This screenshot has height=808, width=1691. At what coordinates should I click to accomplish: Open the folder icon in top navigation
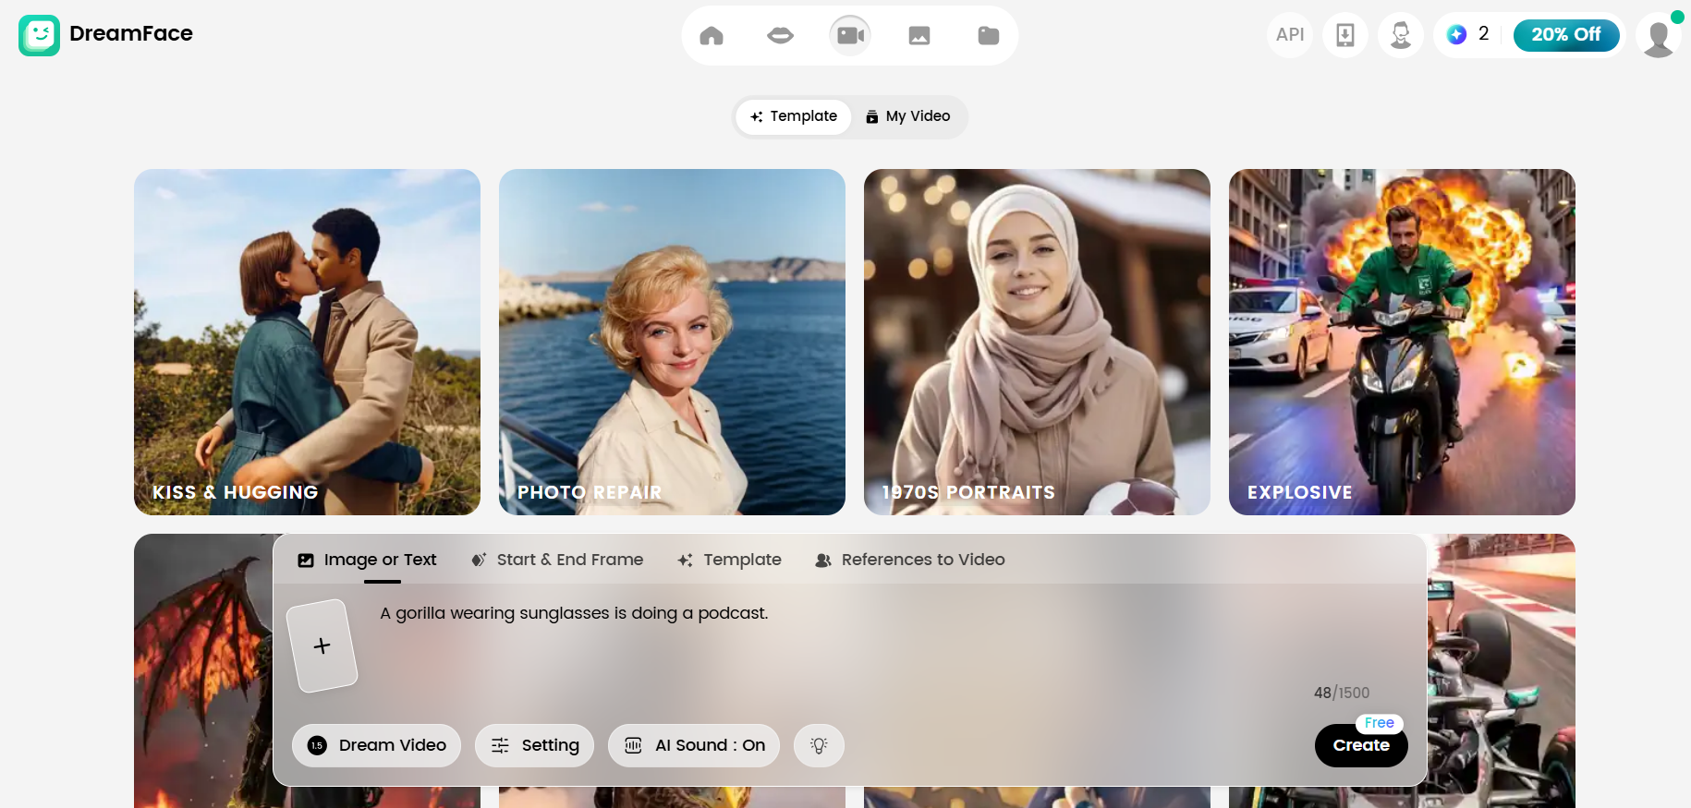[x=989, y=36]
